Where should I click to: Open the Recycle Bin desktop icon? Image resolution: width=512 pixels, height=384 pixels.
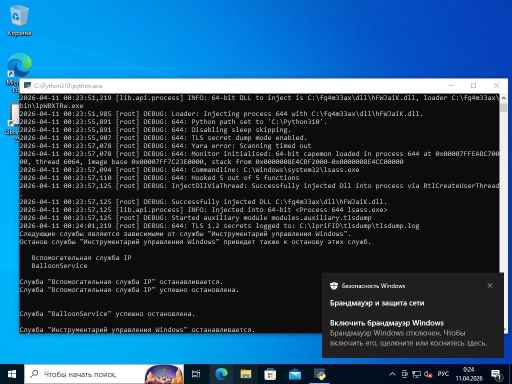click(19, 20)
